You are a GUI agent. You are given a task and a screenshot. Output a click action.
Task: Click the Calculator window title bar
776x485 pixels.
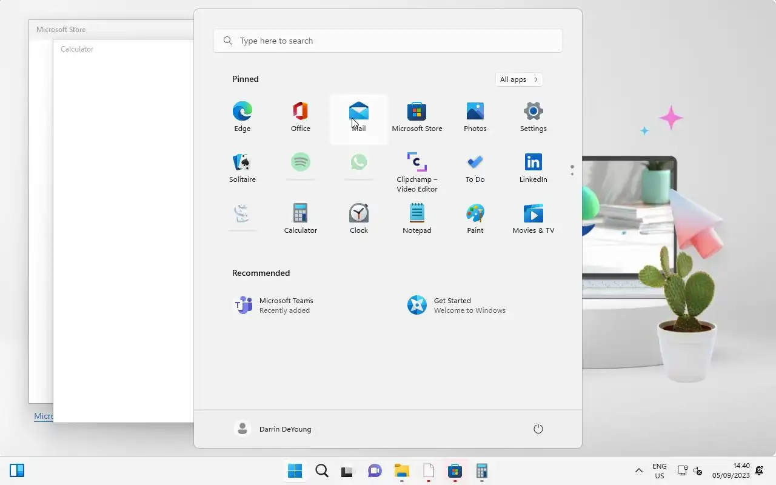click(x=123, y=49)
